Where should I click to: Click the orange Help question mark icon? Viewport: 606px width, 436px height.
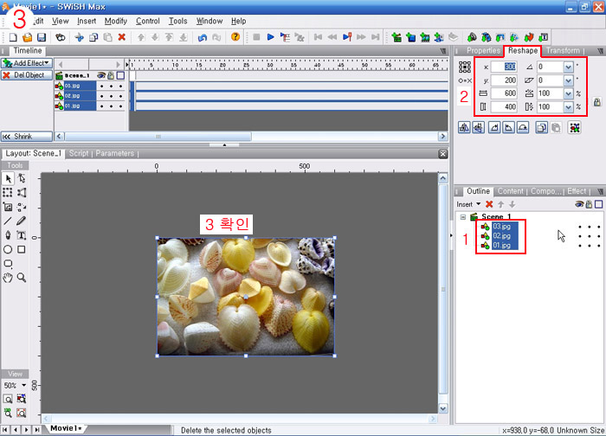[235, 37]
